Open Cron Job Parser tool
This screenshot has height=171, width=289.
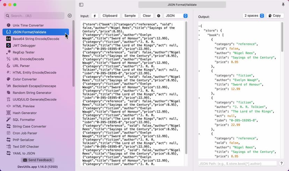36,133
